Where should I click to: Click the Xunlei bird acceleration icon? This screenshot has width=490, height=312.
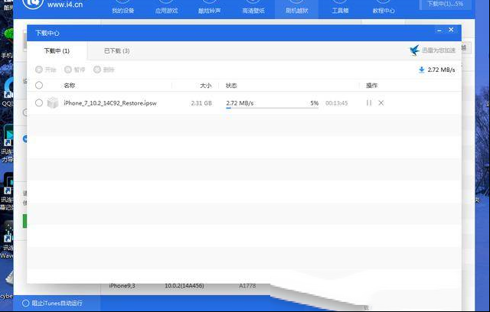[x=415, y=50]
